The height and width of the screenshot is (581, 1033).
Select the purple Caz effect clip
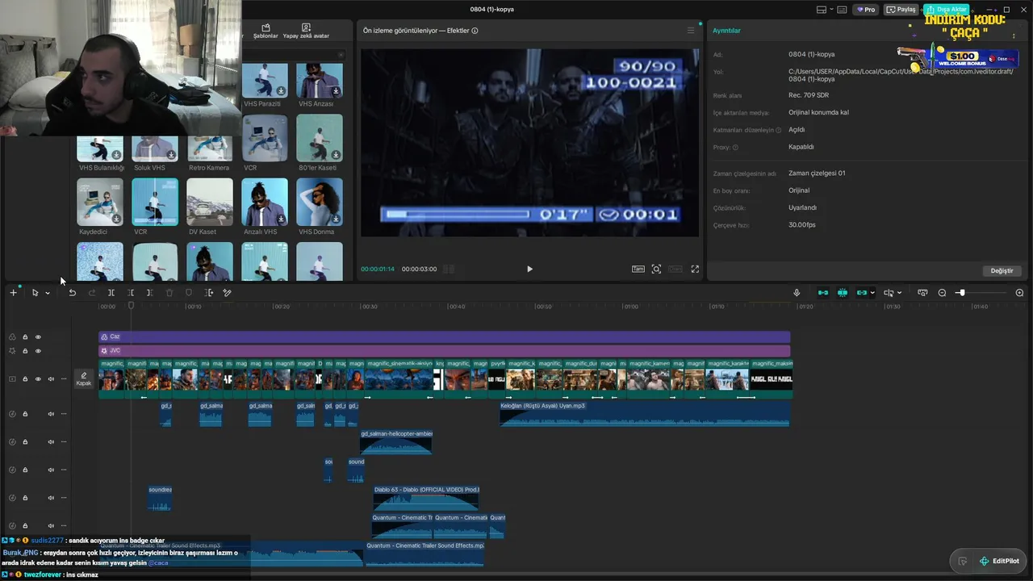coord(445,337)
